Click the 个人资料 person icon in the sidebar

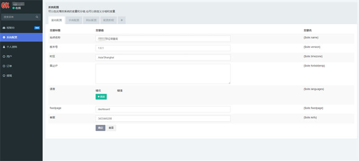point(4,47)
